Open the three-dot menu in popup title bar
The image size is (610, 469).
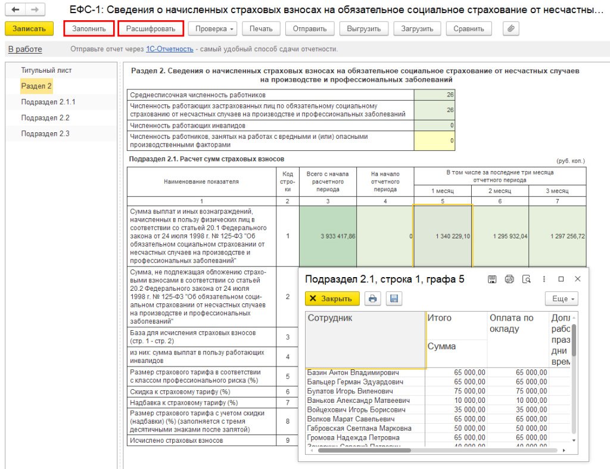click(x=544, y=279)
